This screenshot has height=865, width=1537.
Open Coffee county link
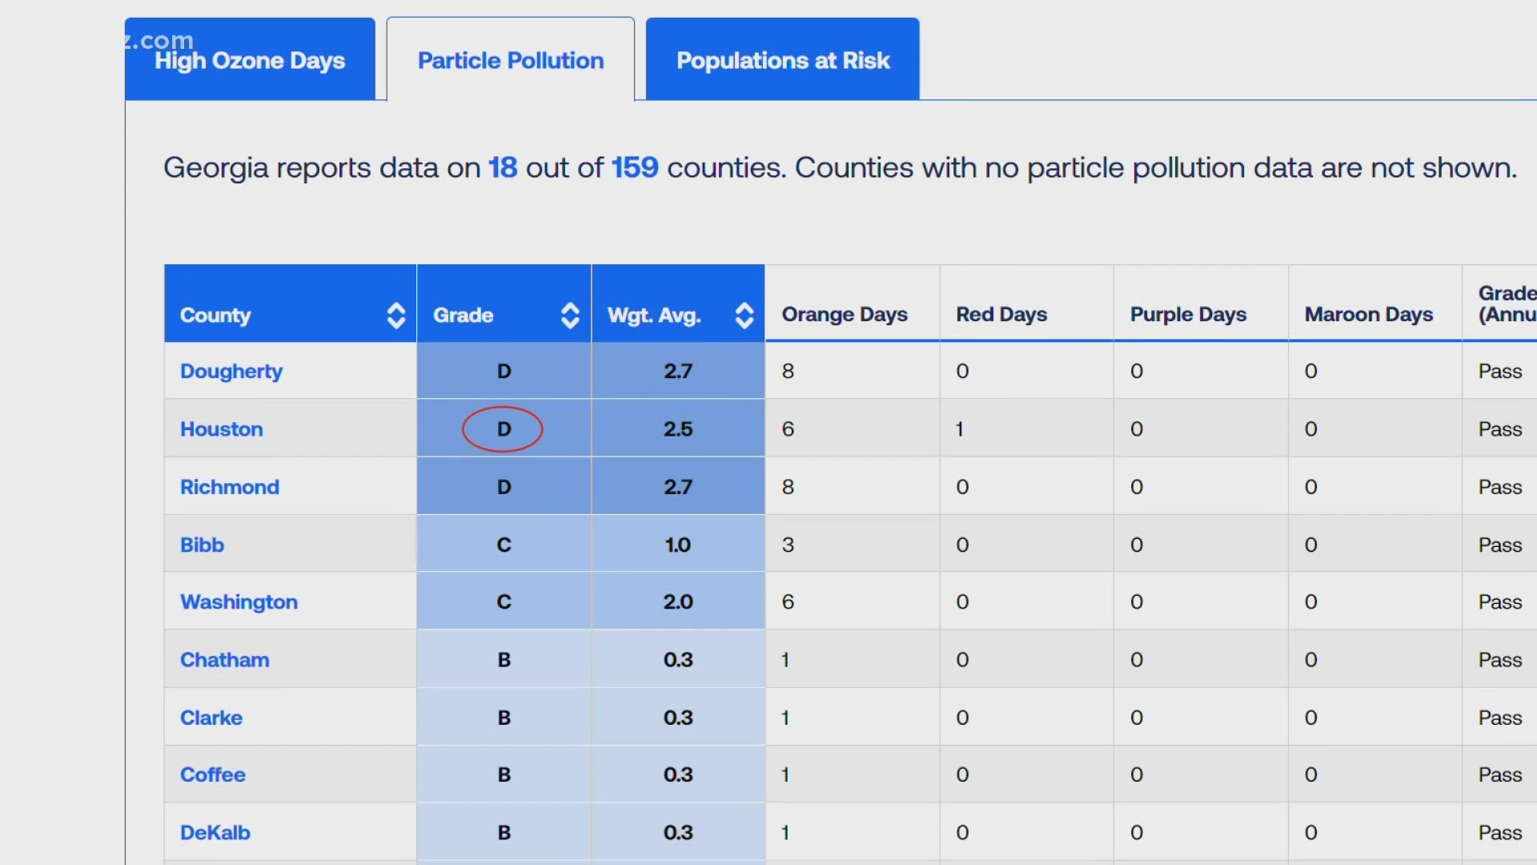coord(213,774)
